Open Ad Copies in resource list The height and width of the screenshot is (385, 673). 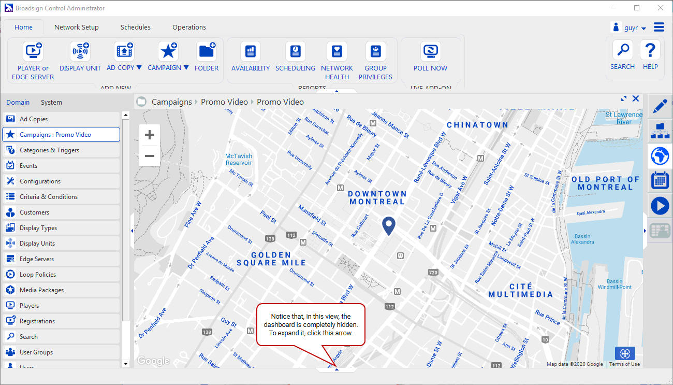tap(61, 119)
